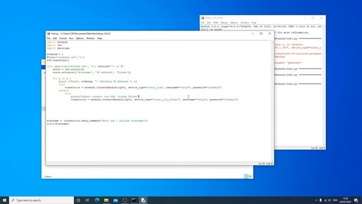Screen dimensions: 362x204
Task: Open the File menu in test.py editor
Action: pos(49,39)
